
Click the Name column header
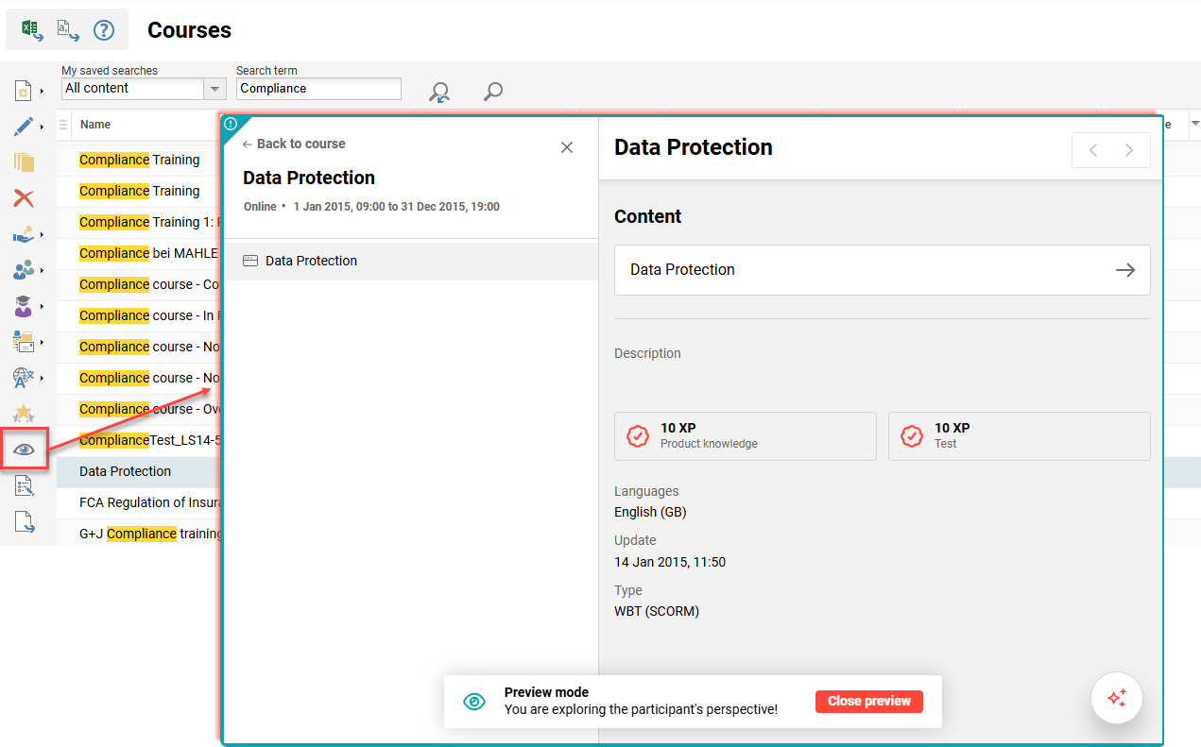[95, 125]
